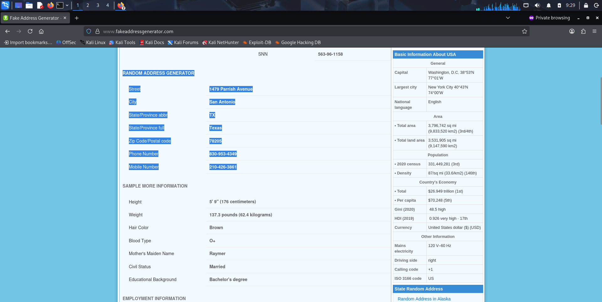Image resolution: width=602 pixels, height=302 pixels.
Task: Open the OffSec bookmark
Action: tap(66, 43)
